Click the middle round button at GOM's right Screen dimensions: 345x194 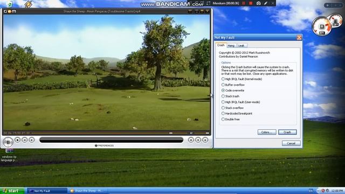click(198, 140)
